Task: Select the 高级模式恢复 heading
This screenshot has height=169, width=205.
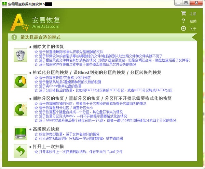Action: tap(46, 129)
